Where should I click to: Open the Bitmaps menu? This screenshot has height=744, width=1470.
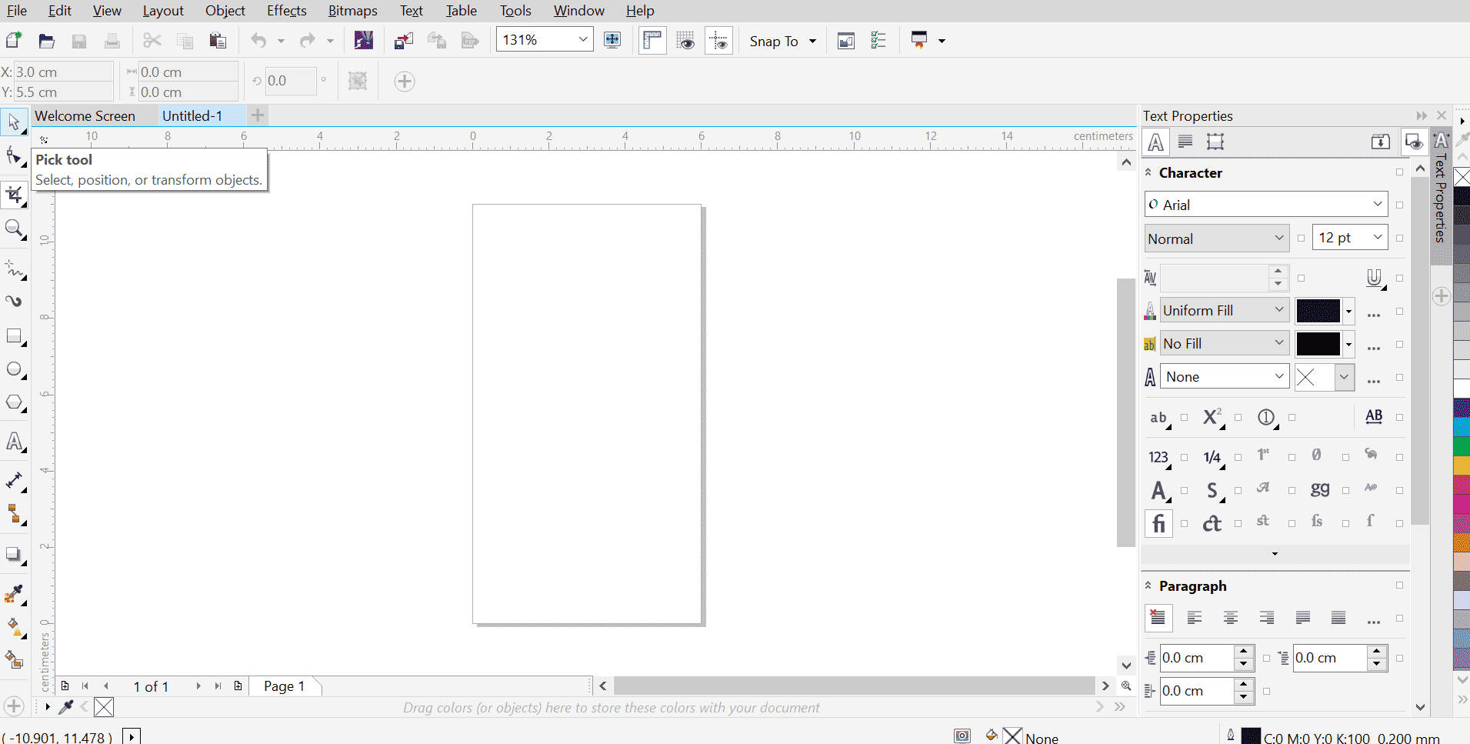(x=352, y=11)
